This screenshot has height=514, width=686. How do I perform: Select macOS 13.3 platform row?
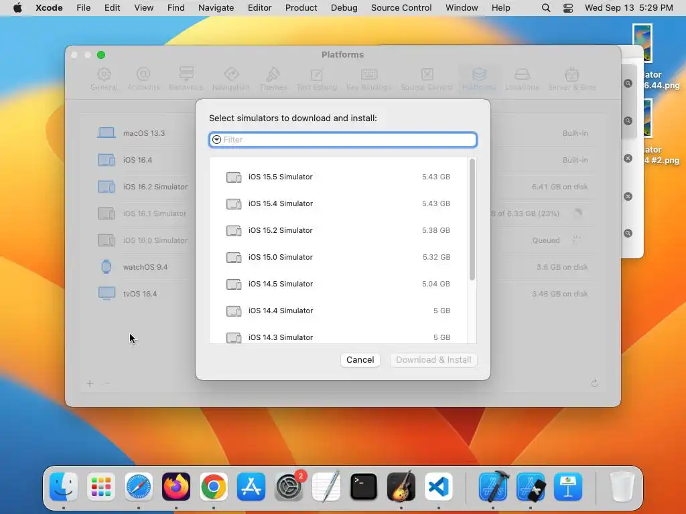pyautogui.click(x=342, y=133)
